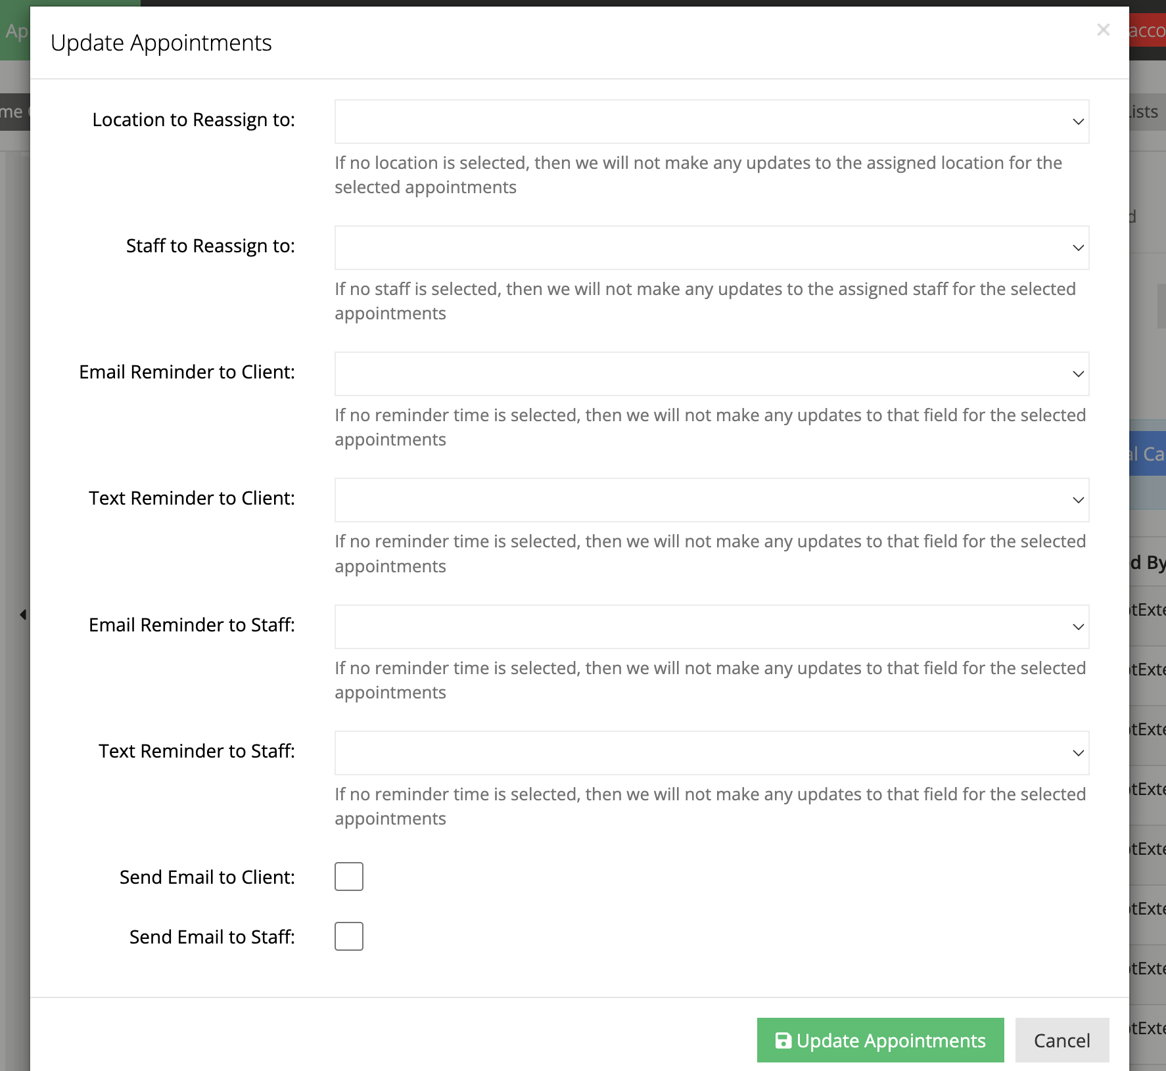
Task: Click the Update Appointments button
Action: (881, 1041)
